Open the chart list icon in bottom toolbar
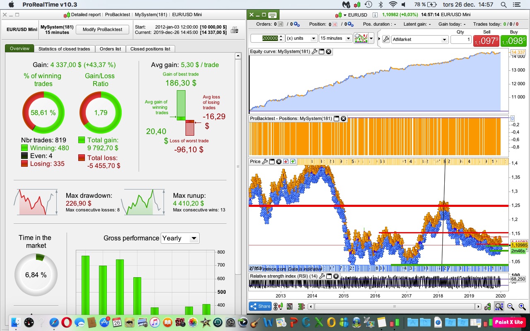 289,307
